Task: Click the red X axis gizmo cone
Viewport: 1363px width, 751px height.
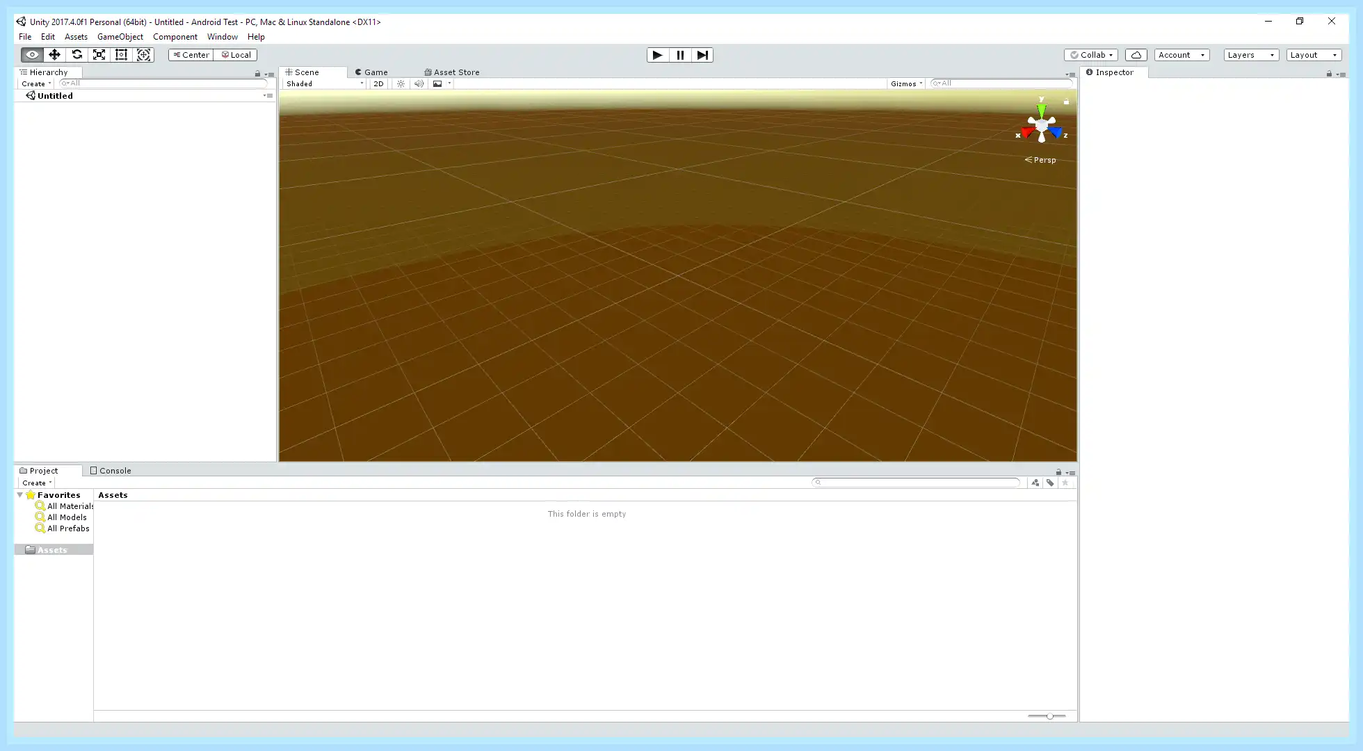Action: pos(1027,132)
